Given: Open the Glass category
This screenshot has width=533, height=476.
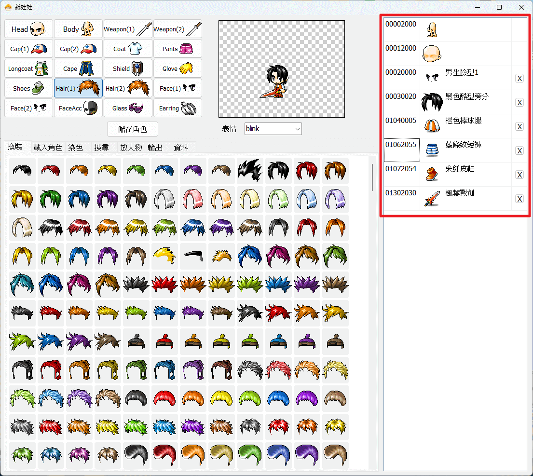Looking at the screenshot, I should point(128,108).
